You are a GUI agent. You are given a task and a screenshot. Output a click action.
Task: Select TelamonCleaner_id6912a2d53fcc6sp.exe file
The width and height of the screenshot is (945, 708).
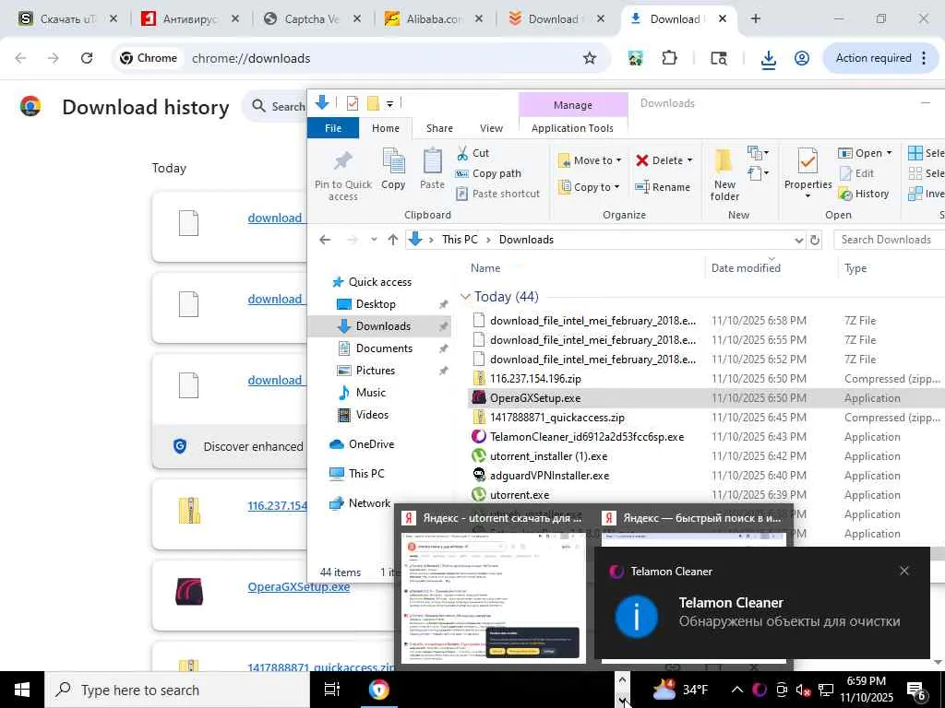click(586, 436)
